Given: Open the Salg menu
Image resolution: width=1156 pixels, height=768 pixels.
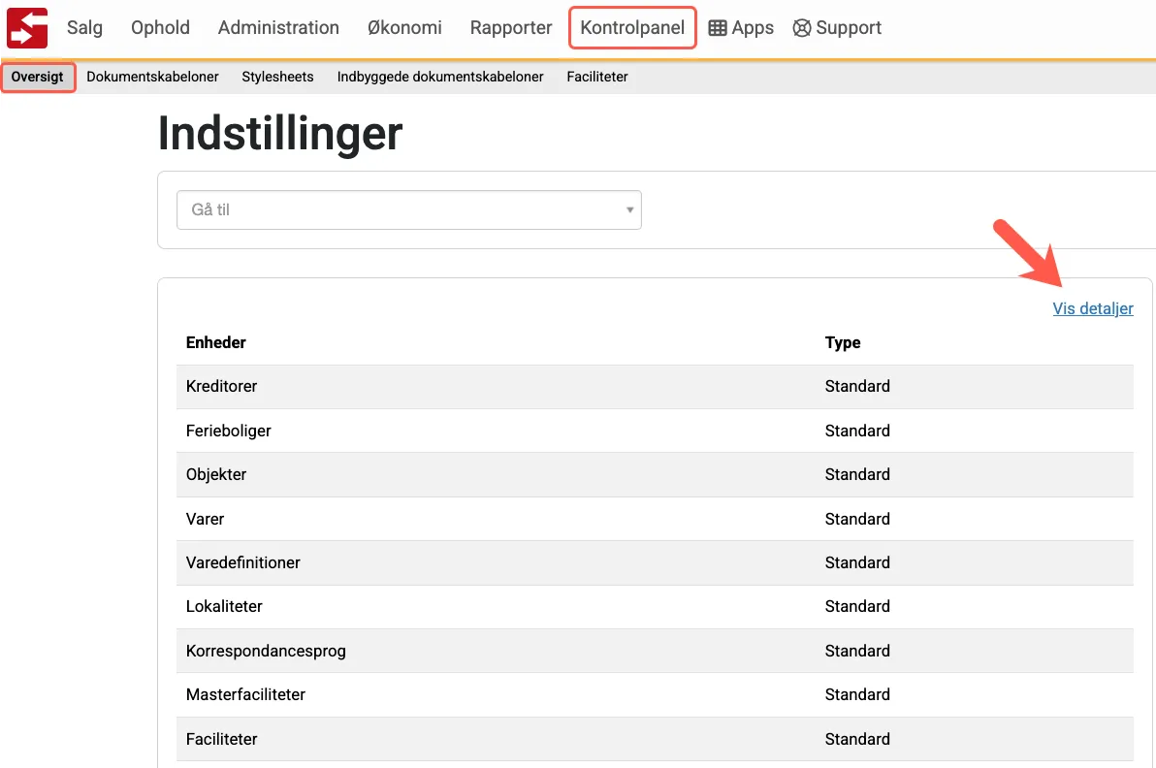Looking at the screenshot, I should 84,28.
